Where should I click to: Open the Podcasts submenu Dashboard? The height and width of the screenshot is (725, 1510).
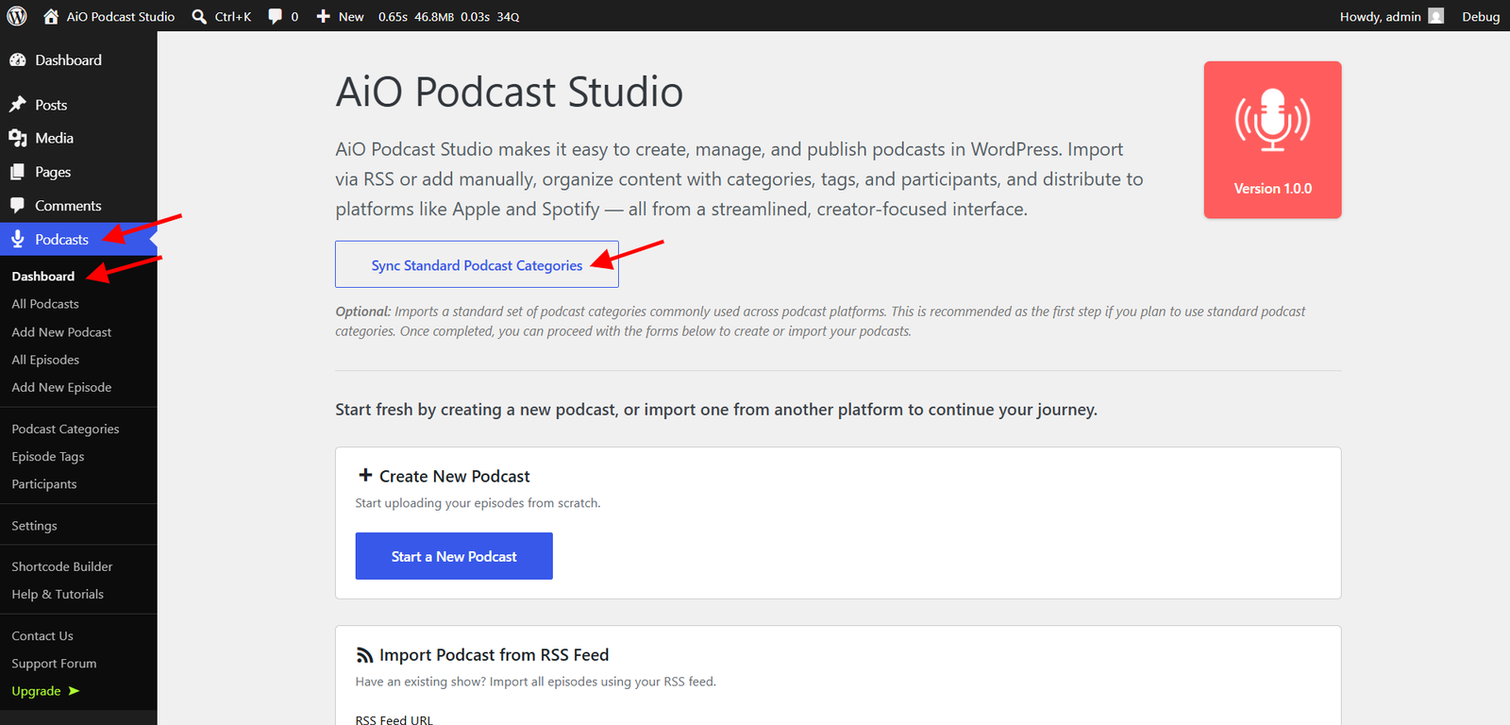[x=43, y=277]
